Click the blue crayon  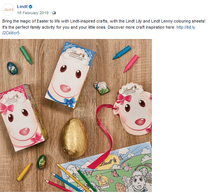(x=122, y=52)
